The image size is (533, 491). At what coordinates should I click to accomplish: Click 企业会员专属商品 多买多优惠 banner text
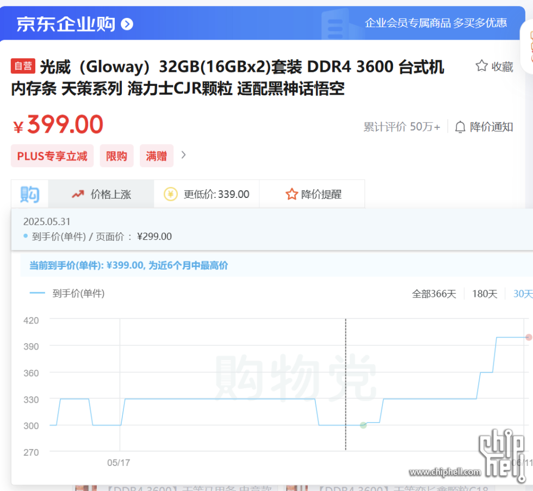pos(436,23)
